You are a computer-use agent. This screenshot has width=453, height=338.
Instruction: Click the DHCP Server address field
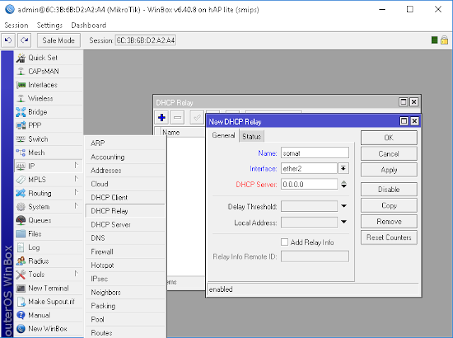(x=309, y=184)
